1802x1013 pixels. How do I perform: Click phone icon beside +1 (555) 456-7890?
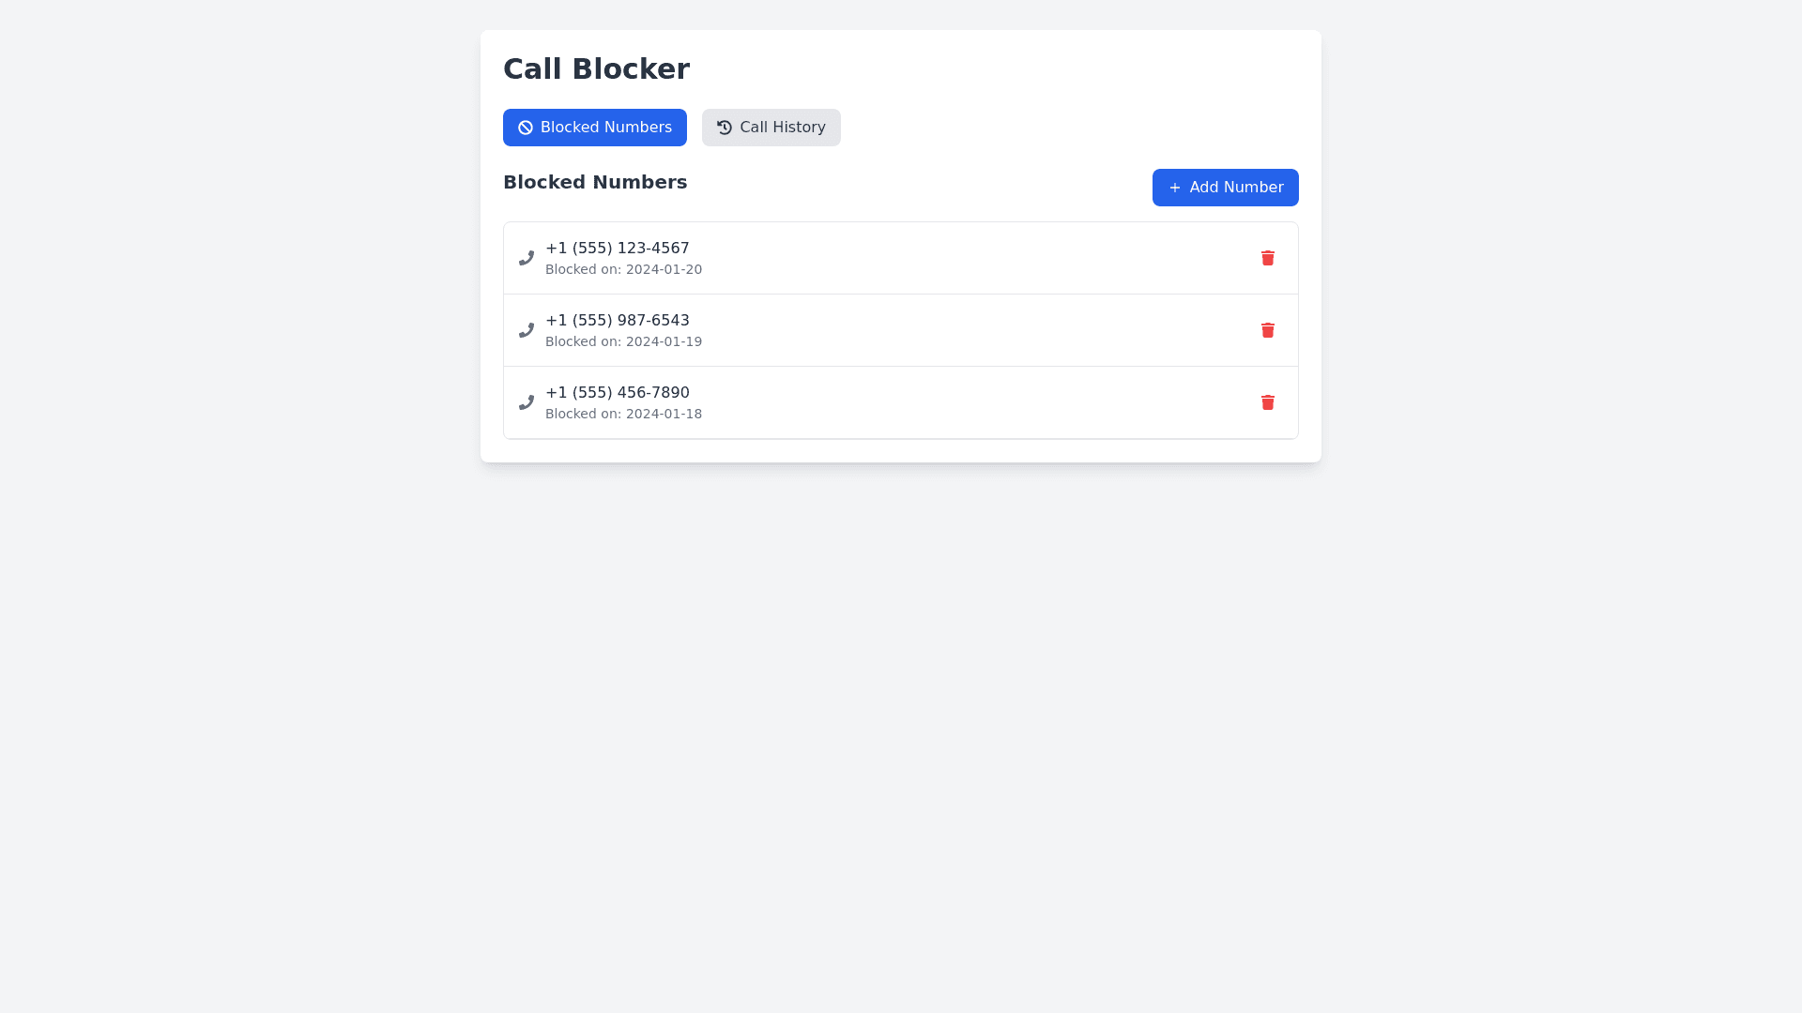click(x=527, y=402)
